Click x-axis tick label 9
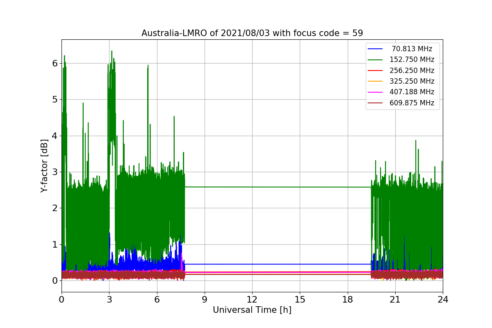This screenshot has width=492, height=328. click(x=205, y=300)
